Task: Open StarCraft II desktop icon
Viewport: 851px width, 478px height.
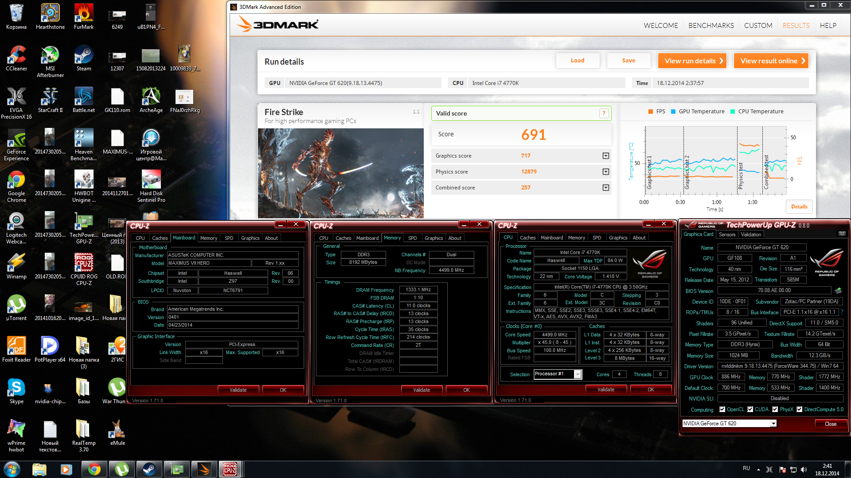Action: tap(50, 100)
